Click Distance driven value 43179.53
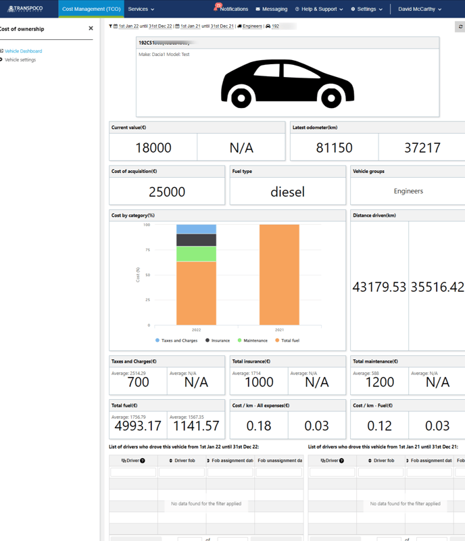This screenshot has width=465, height=541. click(379, 287)
